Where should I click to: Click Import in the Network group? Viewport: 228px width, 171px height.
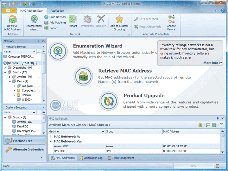(51, 28)
